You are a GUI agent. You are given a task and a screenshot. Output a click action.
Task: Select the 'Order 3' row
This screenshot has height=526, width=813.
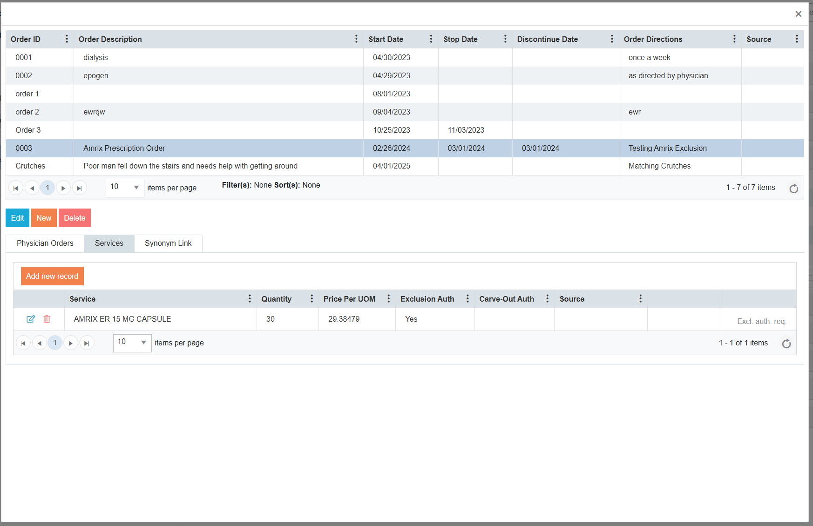pos(405,130)
